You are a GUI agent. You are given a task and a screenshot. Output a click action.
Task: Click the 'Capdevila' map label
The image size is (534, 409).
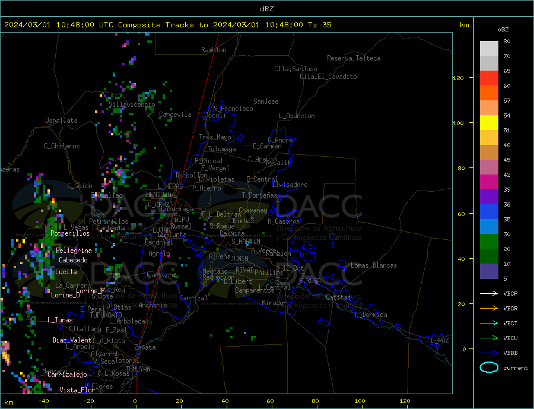175,115
